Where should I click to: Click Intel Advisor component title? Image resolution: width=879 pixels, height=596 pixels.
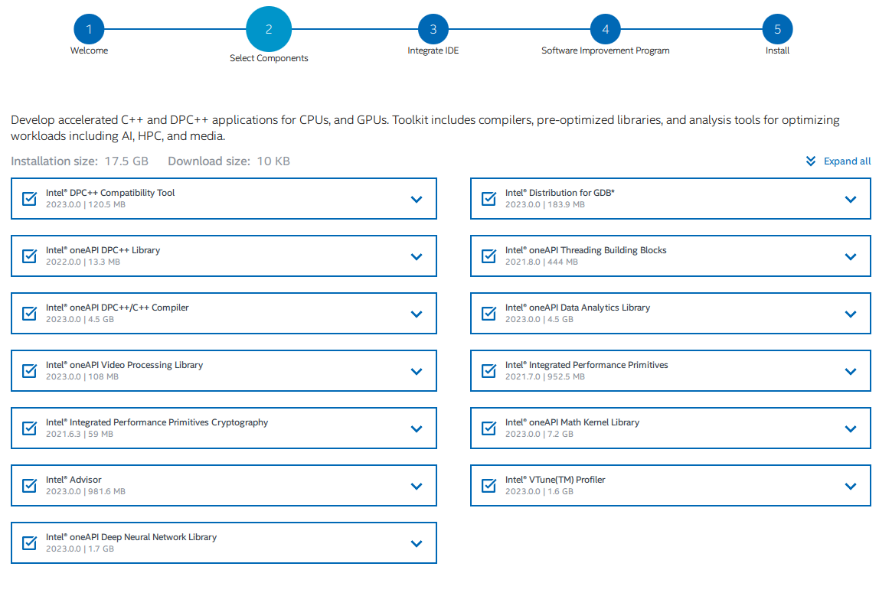coord(74,480)
